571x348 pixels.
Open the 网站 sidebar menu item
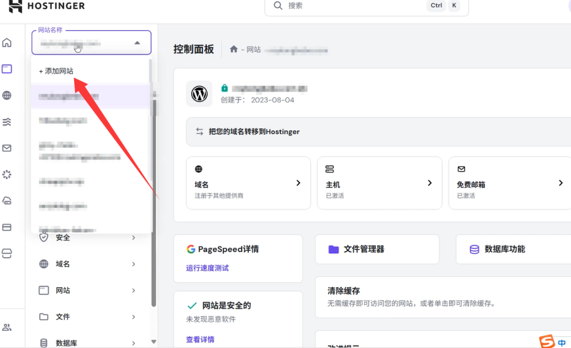[x=87, y=291]
